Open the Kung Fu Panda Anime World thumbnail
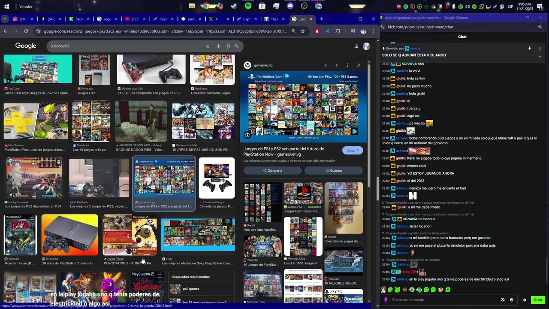This screenshot has width=549, height=309. 130,235
